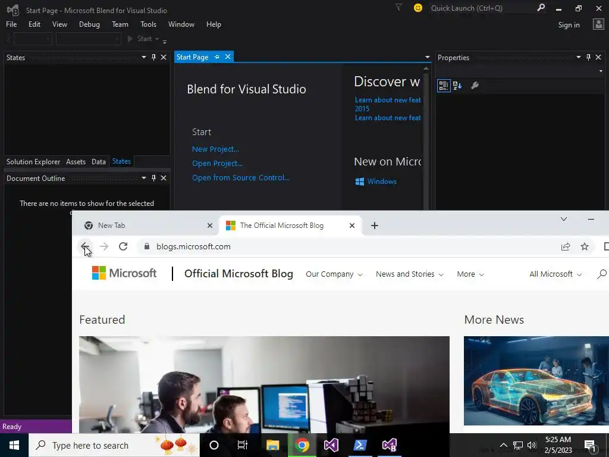This screenshot has height=457, width=609.
Task: Click the account avatar icon next to Sign in
Action: tap(598, 24)
